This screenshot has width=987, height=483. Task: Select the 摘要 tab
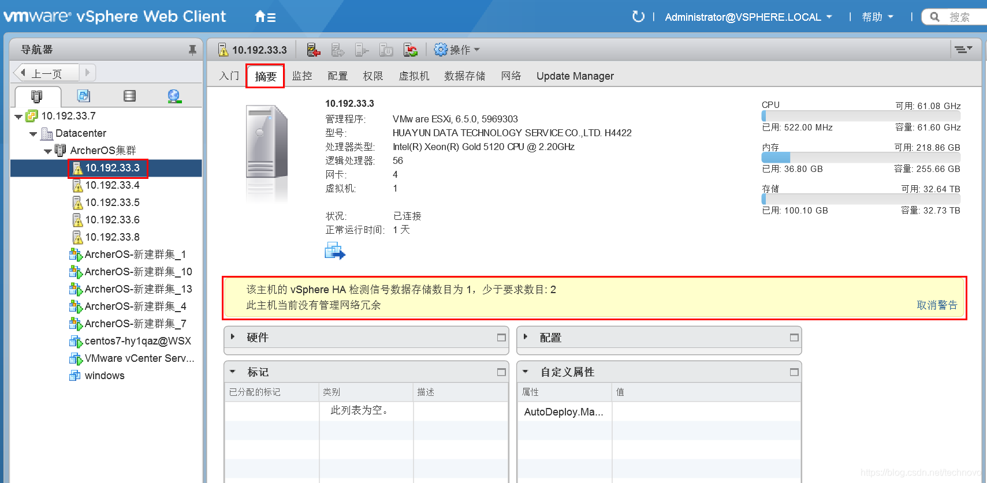point(266,76)
